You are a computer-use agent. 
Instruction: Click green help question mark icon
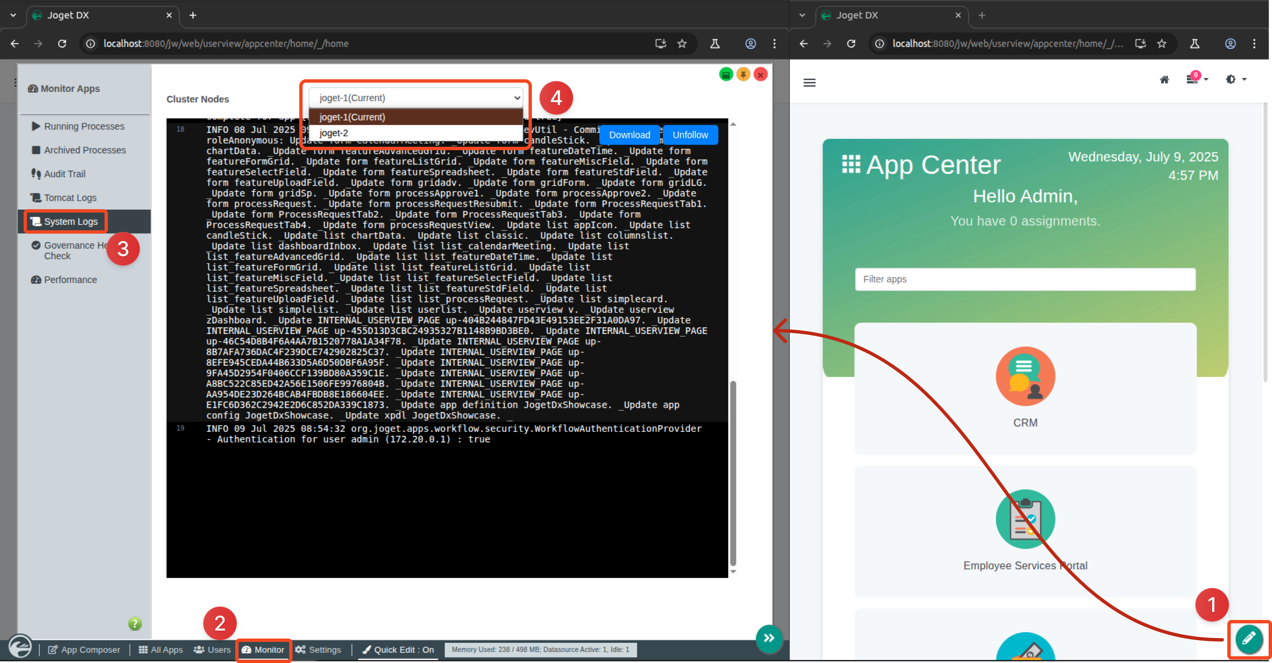(135, 623)
